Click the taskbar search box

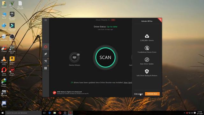point(23,113)
